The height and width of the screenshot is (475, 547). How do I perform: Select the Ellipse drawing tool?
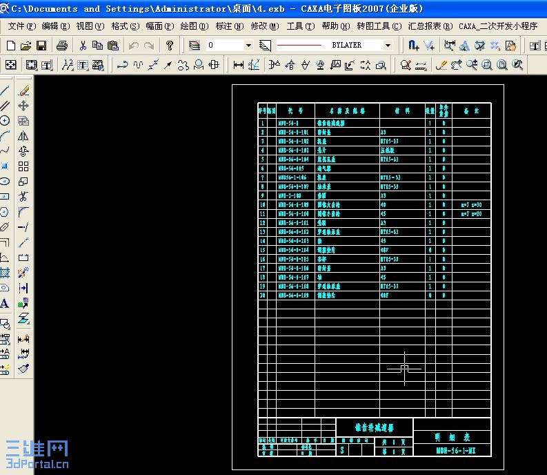[x=5, y=182]
